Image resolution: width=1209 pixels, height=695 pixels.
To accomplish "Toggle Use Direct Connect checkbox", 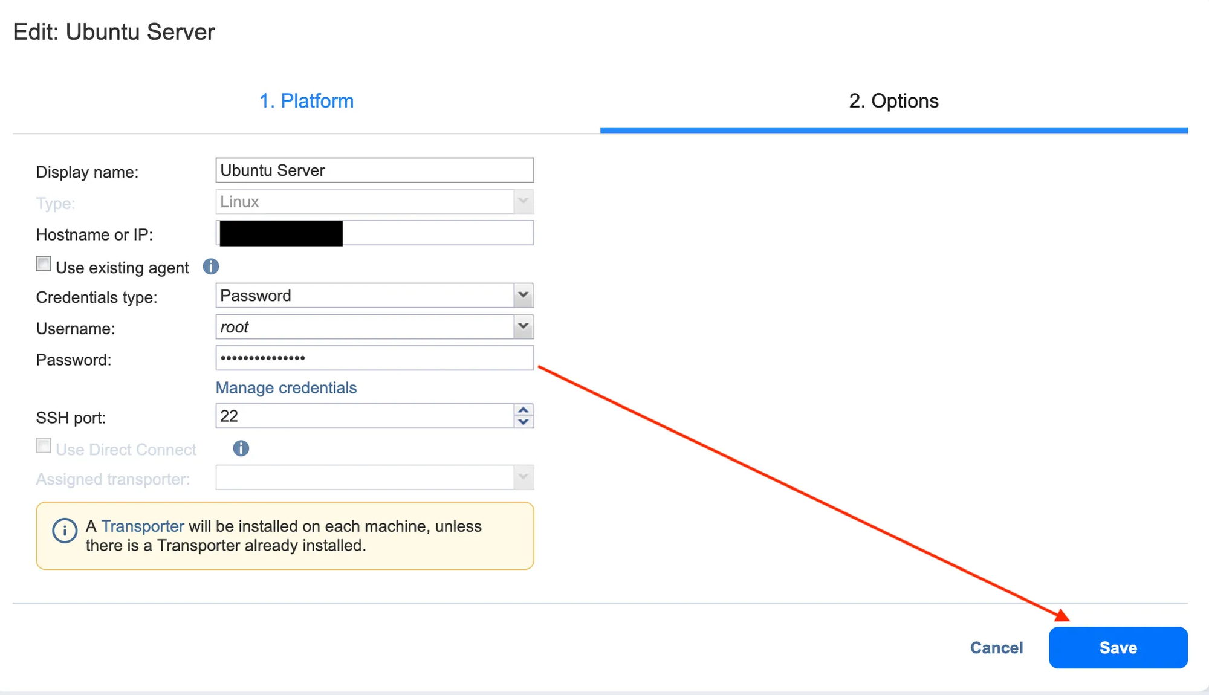I will (44, 446).
